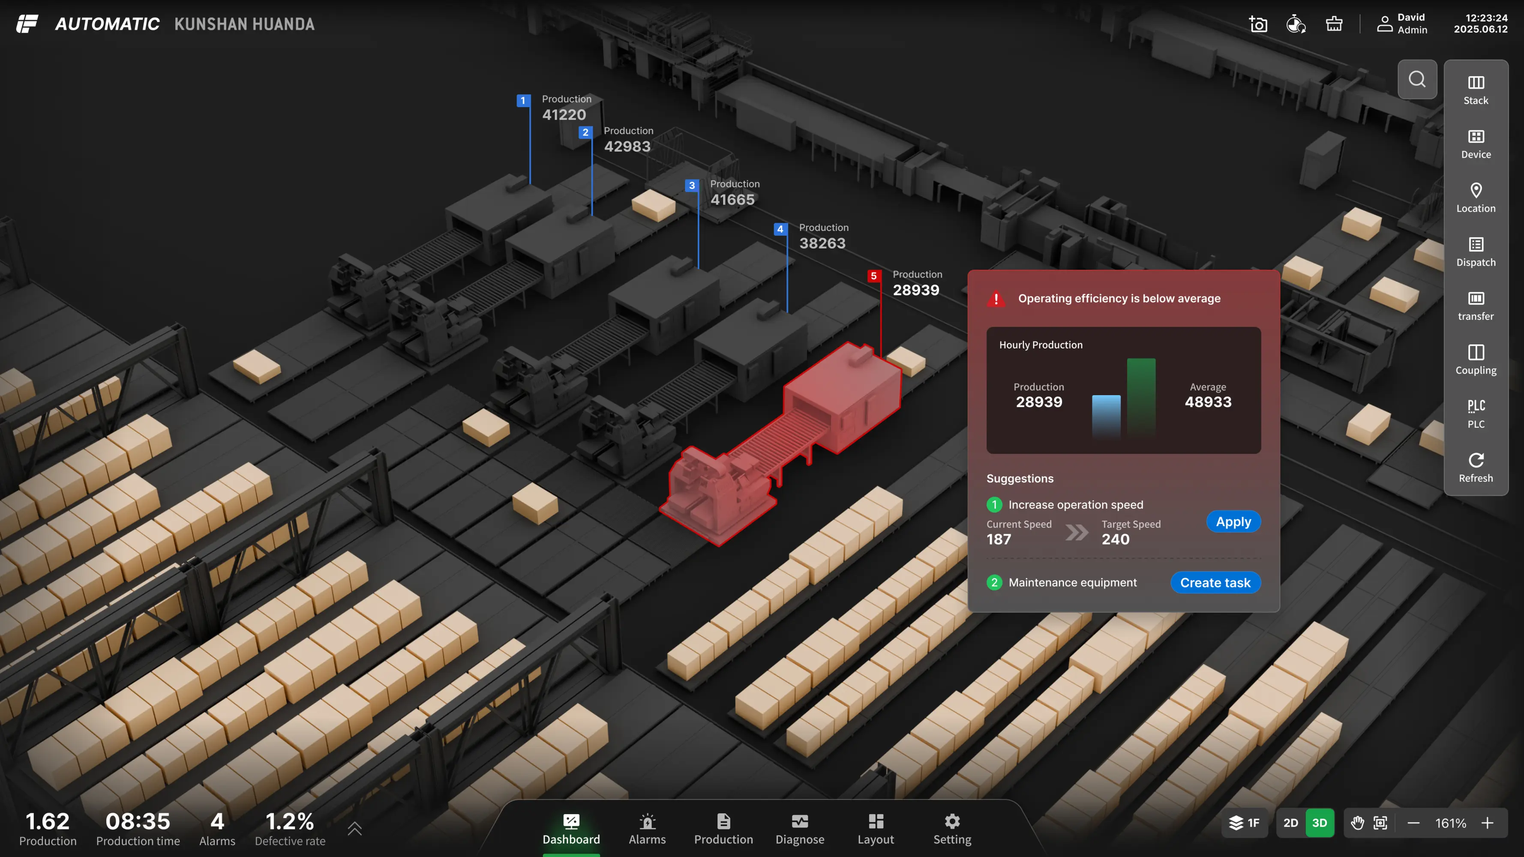Click Create task for maintenance

pos(1215,583)
